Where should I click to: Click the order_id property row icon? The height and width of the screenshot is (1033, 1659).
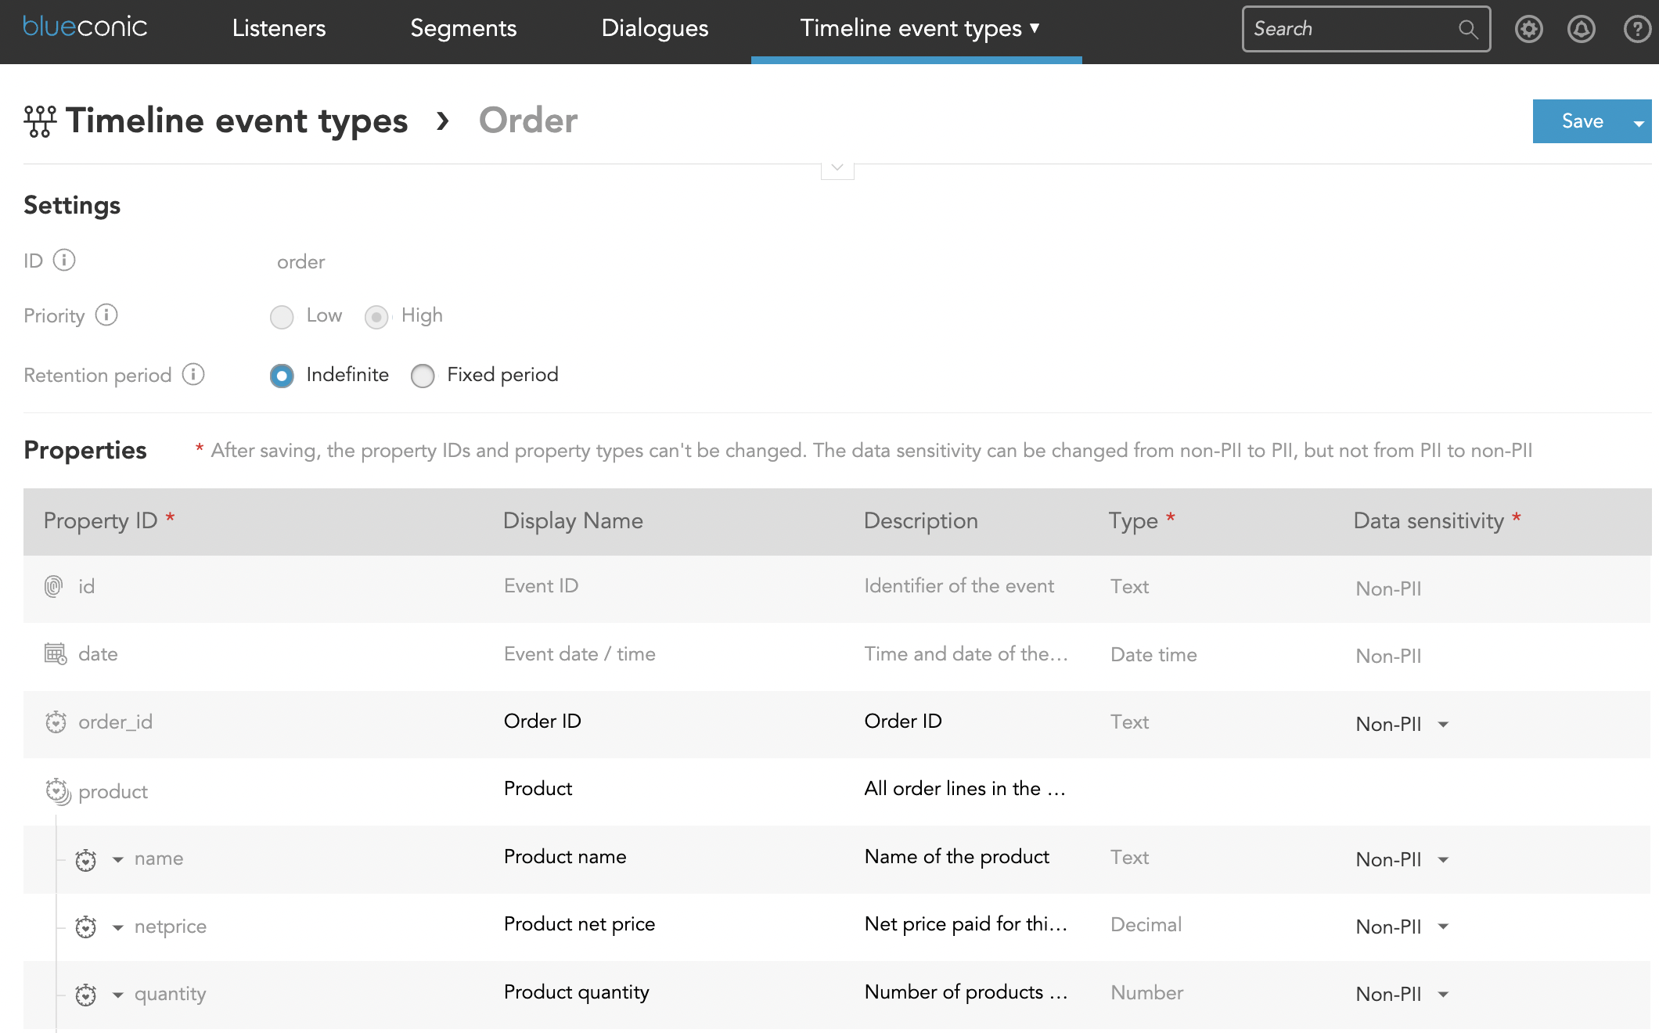[x=56, y=722]
